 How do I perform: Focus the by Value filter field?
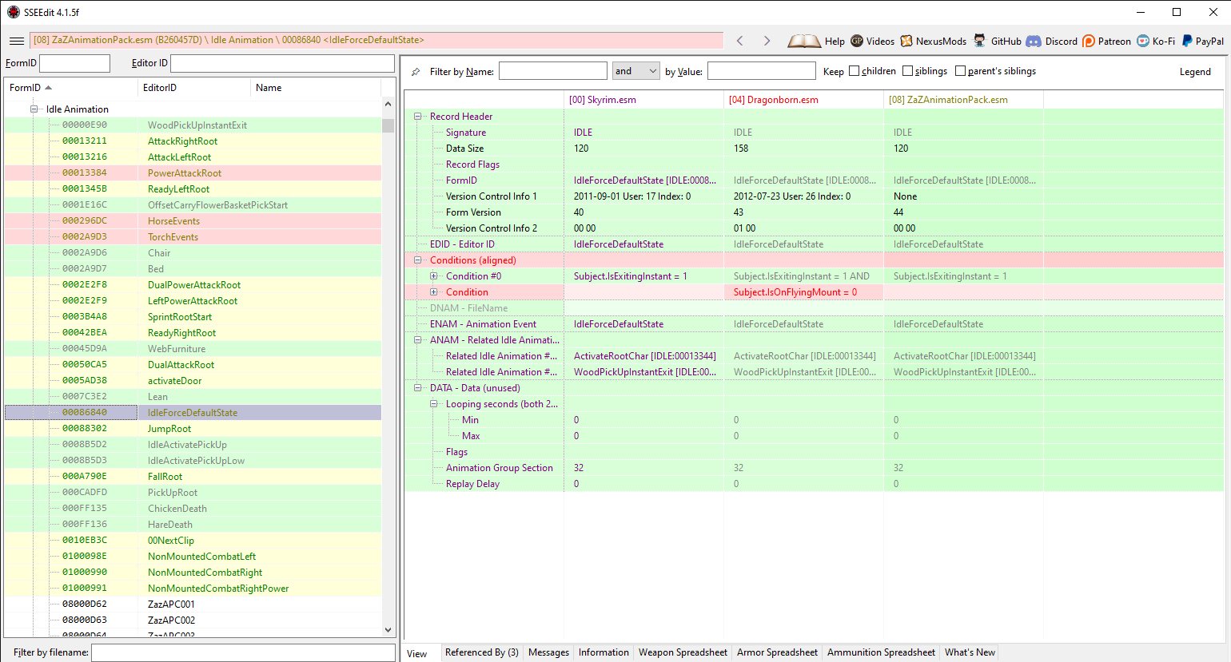tap(761, 71)
